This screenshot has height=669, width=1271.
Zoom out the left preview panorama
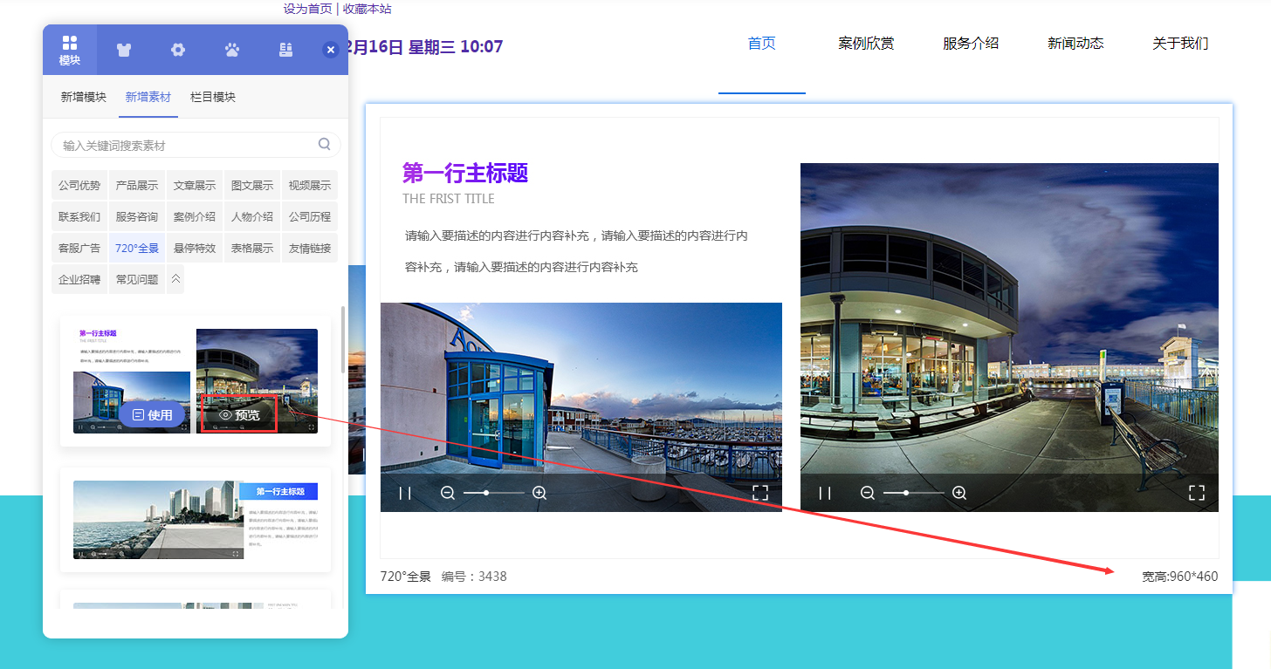click(448, 493)
